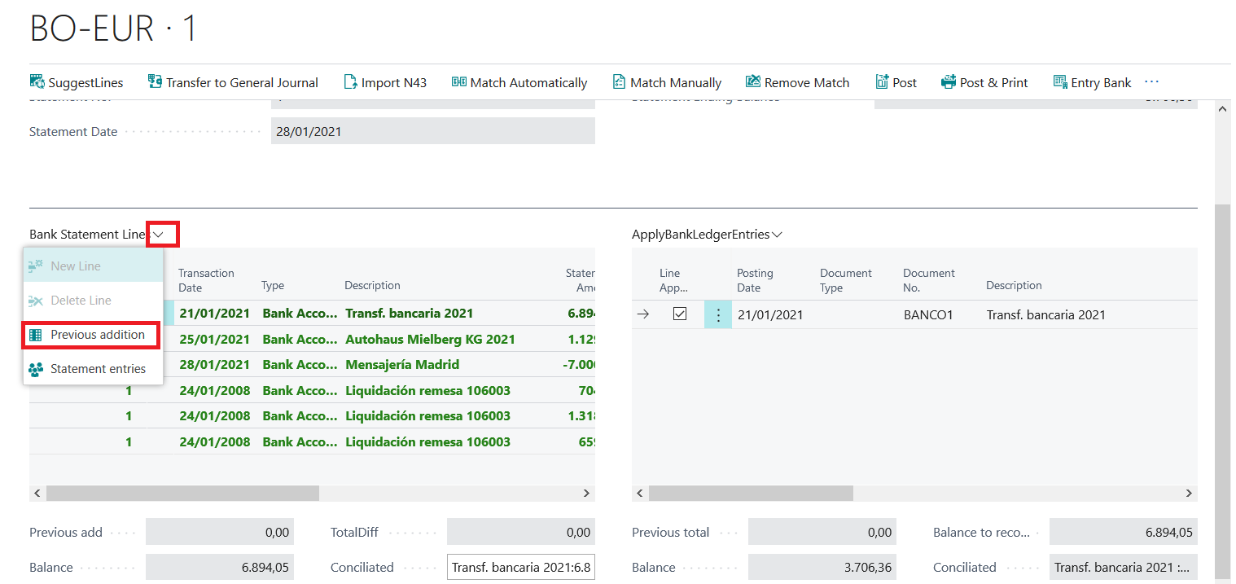Viewport: 1236px width, 584px height.
Task: Click the ledger entry posting date 21/01/2021
Action: [x=770, y=314]
